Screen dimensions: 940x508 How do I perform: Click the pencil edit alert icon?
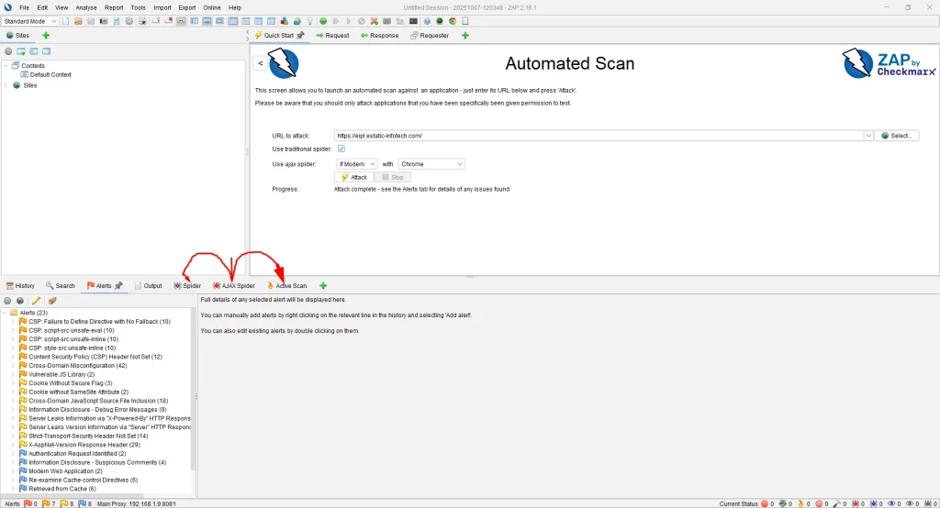coord(36,300)
